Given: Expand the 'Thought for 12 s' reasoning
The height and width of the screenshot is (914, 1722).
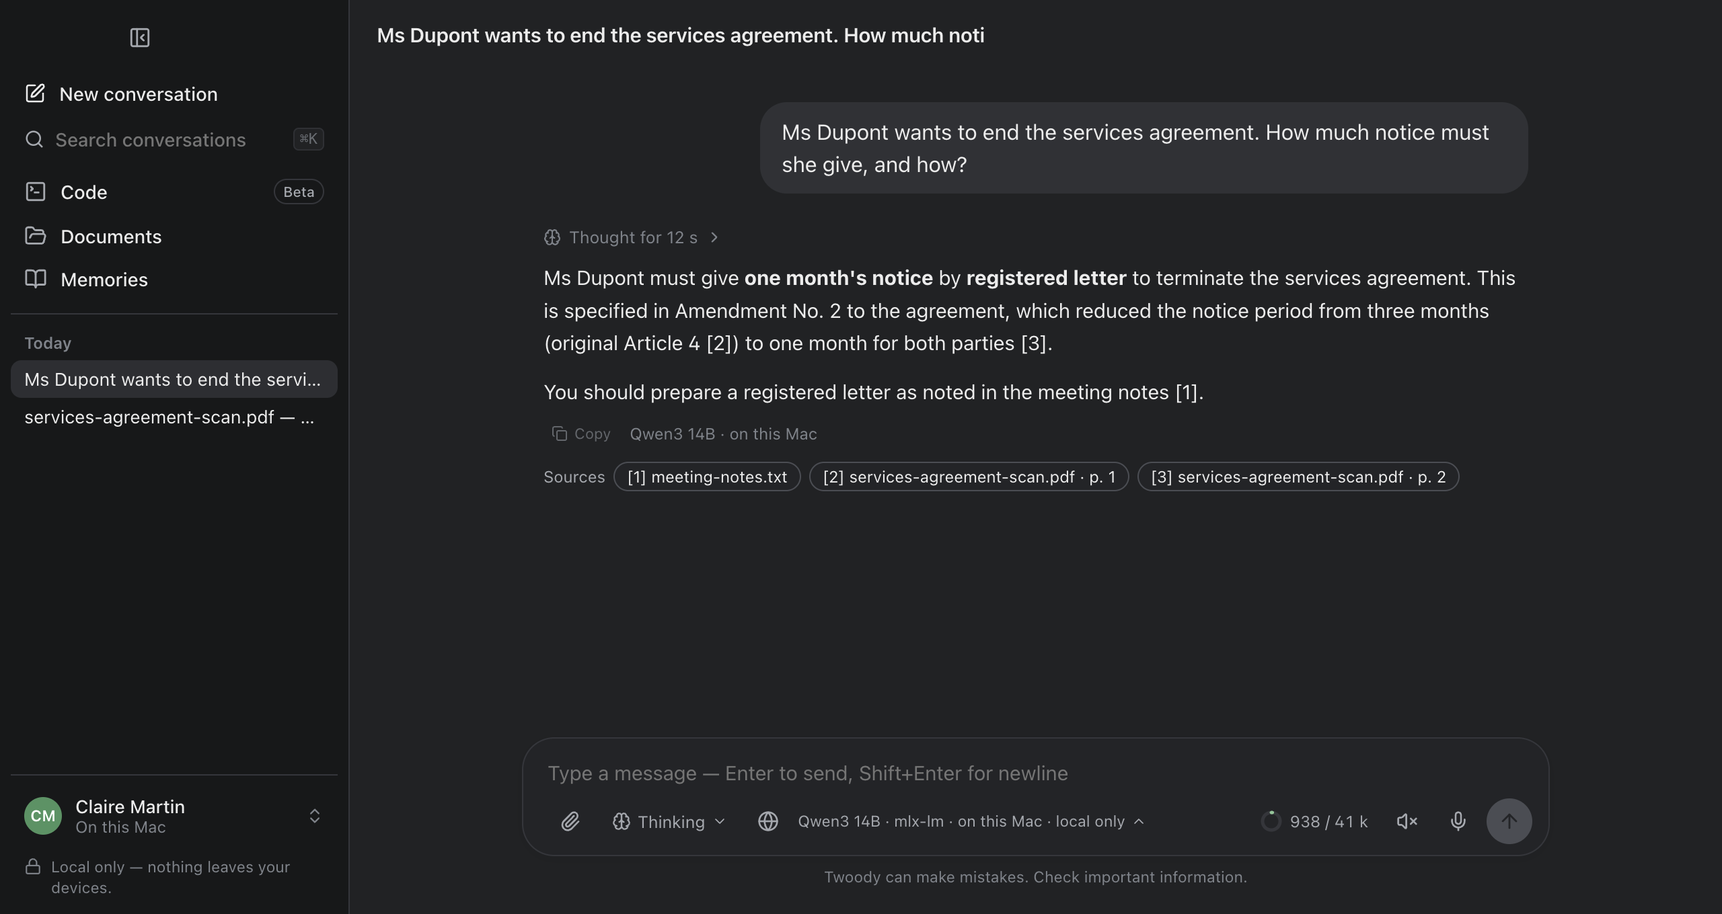Looking at the screenshot, I should click(632, 238).
